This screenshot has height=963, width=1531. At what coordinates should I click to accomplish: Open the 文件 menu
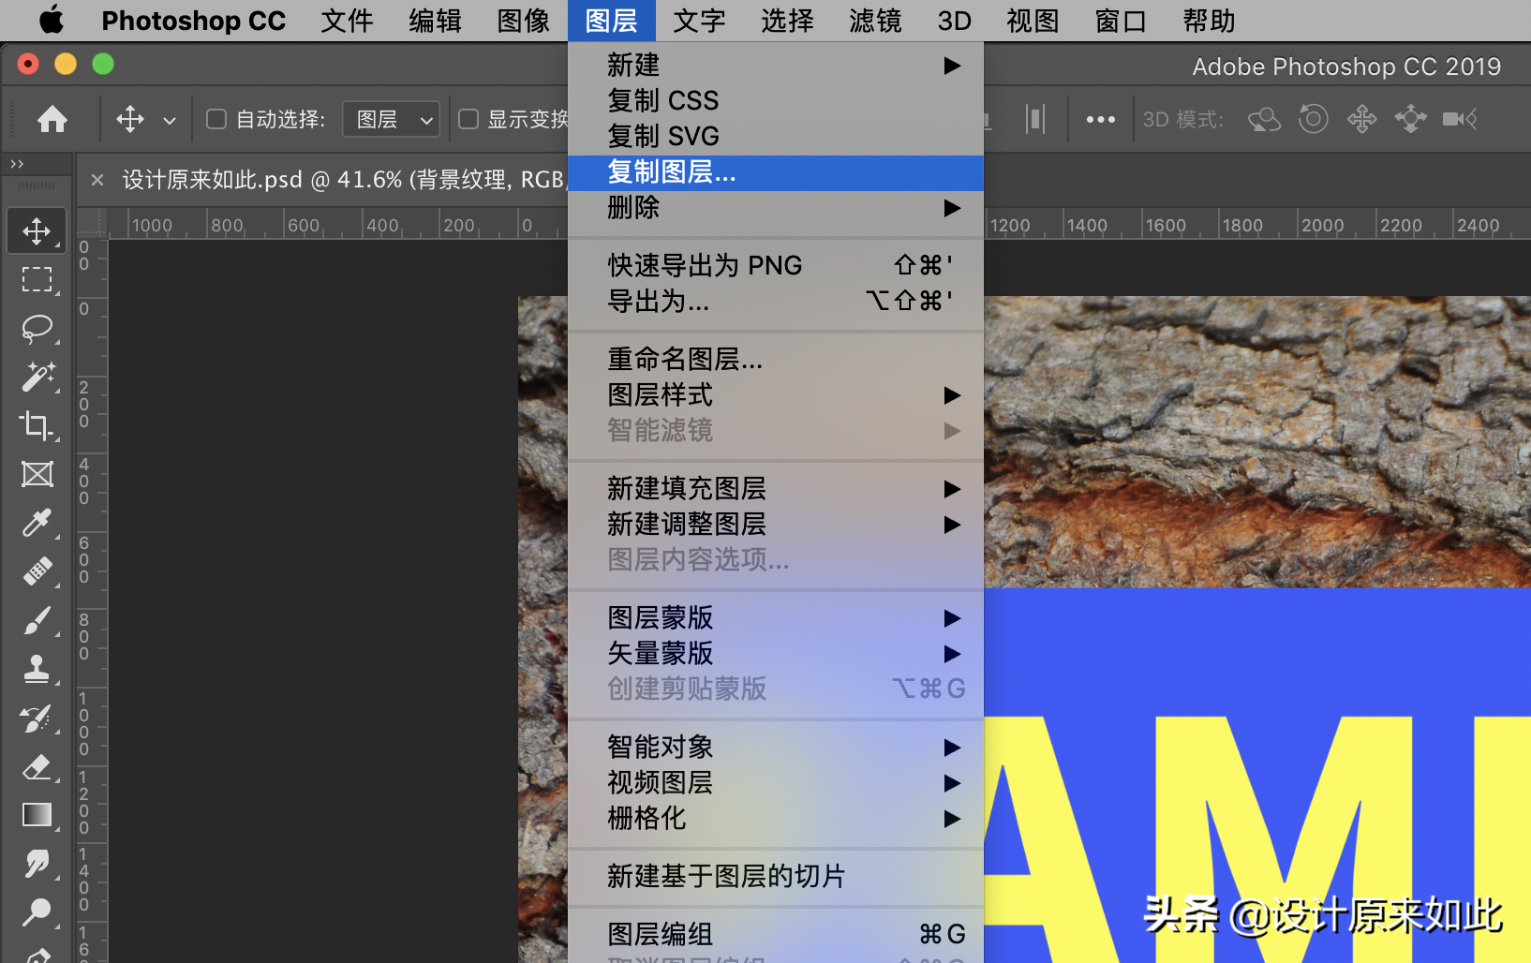(x=347, y=21)
